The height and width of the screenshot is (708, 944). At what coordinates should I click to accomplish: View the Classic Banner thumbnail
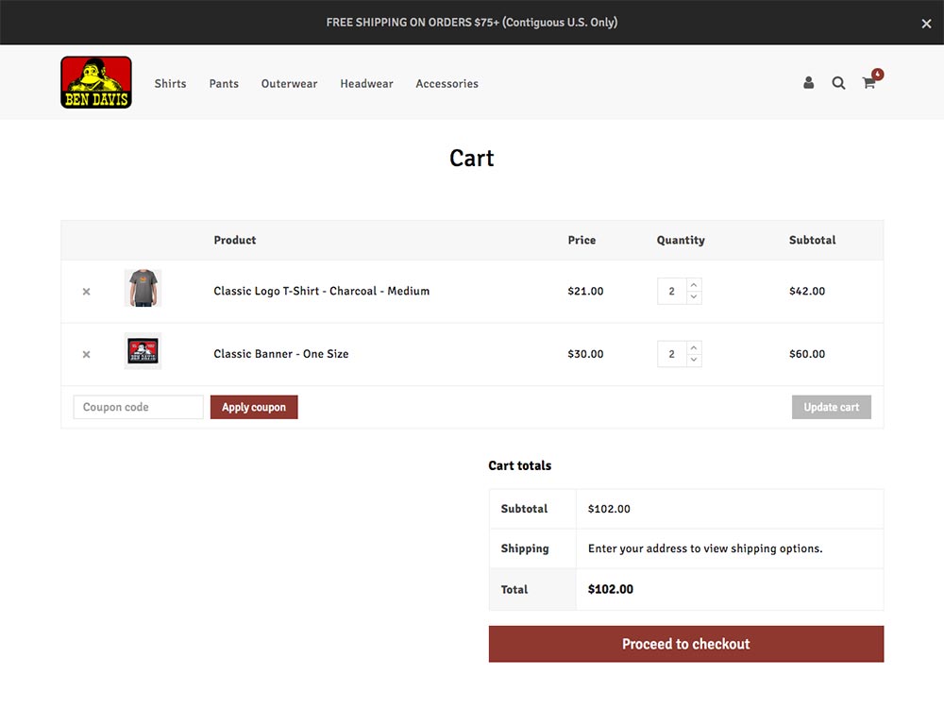pos(143,350)
